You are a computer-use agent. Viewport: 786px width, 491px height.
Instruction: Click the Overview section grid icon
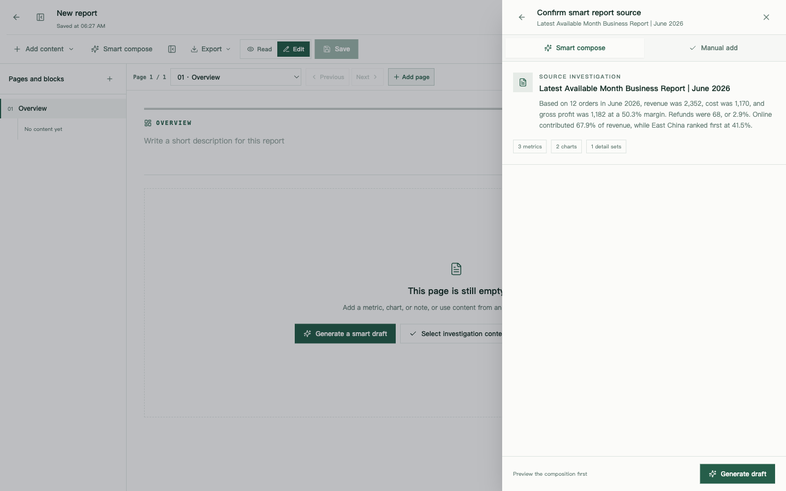click(x=148, y=123)
